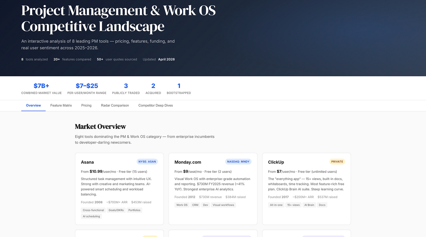This screenshot has height=237, width=426.
Task: Open the Competitor Deep Dives tab
Action: coord(156,105)
